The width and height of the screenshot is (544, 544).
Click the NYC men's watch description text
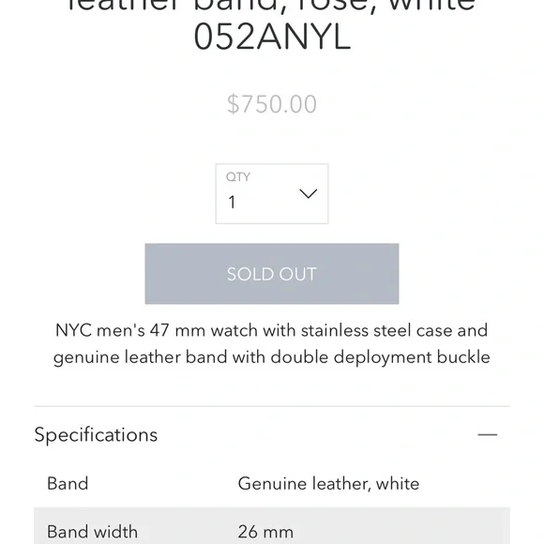[272, 343]
